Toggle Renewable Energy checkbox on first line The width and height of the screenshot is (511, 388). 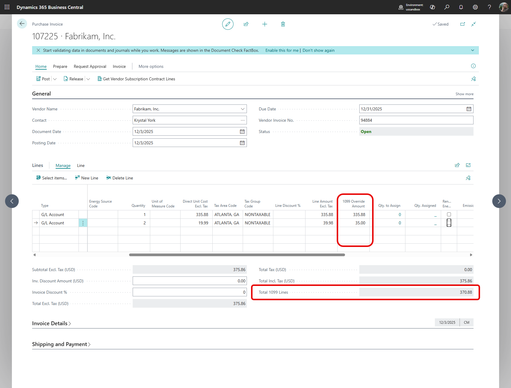(x=449, y=215)
